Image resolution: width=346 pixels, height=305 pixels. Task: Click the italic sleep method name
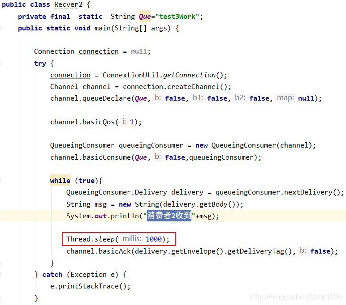tap(104, 239)
